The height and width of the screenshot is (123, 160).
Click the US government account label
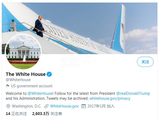[32, 86]
